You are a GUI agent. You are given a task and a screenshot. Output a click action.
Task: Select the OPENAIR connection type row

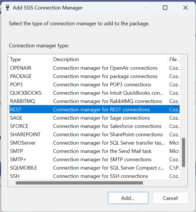21,68
